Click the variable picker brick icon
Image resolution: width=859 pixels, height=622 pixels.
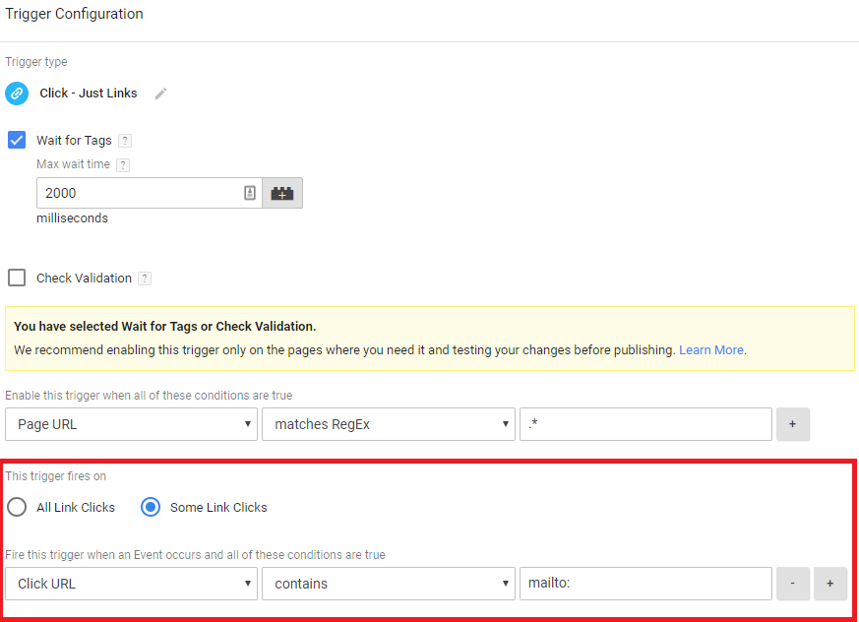tap(282, 193)
